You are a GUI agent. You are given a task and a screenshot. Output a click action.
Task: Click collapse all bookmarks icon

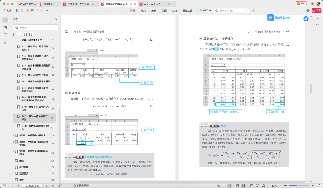[20, 34]
